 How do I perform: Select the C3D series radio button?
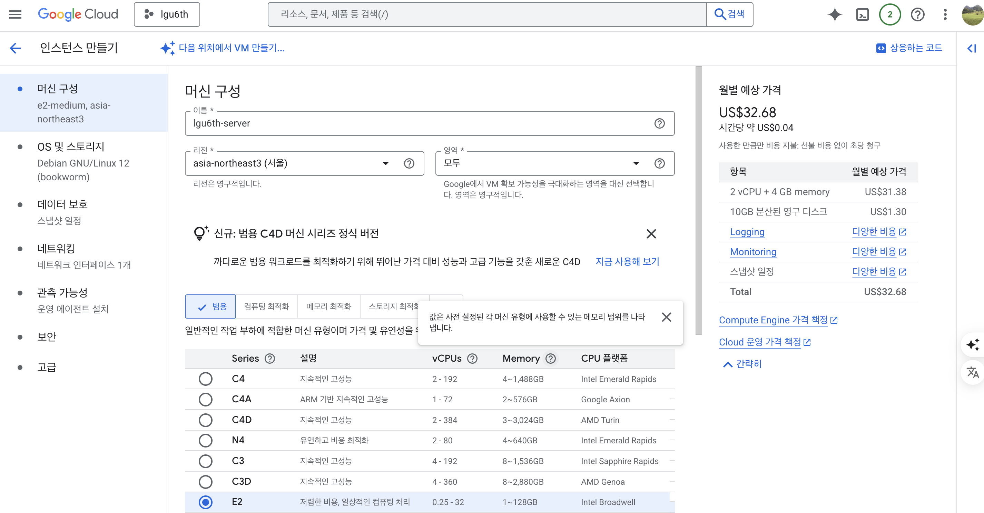tap(206, 482)
